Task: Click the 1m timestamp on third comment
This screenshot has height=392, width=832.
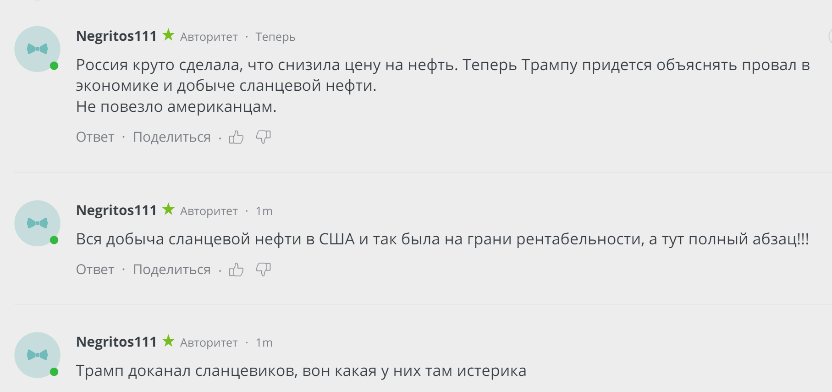Action: click(x=264, y=343)
